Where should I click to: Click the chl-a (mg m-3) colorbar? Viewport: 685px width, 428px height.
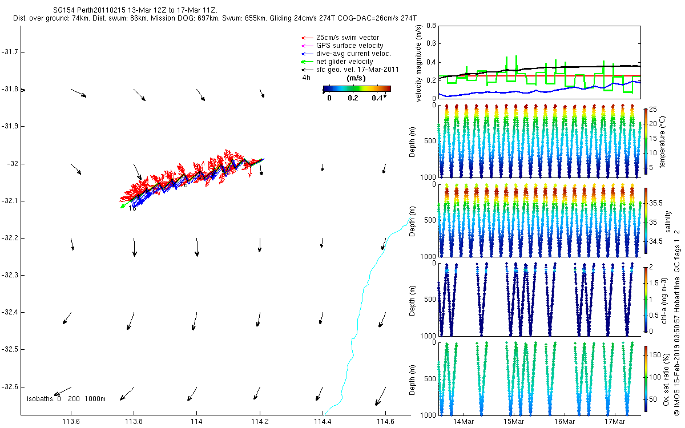pos(646,298)
